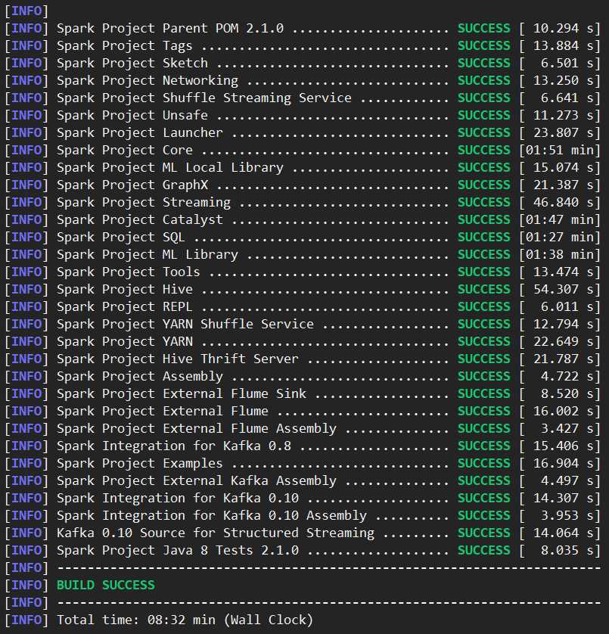Select 'Kafka 0.10 Source for Structured Streaming' text

pyautogui.click(x=215, y=533)
